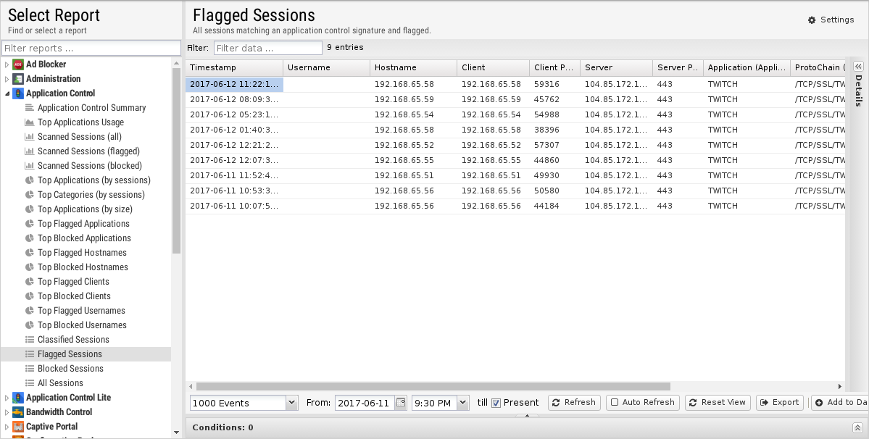Expand the Administration tree node
869x439 pixels.
pyautogui.click(x=7, y=79)
